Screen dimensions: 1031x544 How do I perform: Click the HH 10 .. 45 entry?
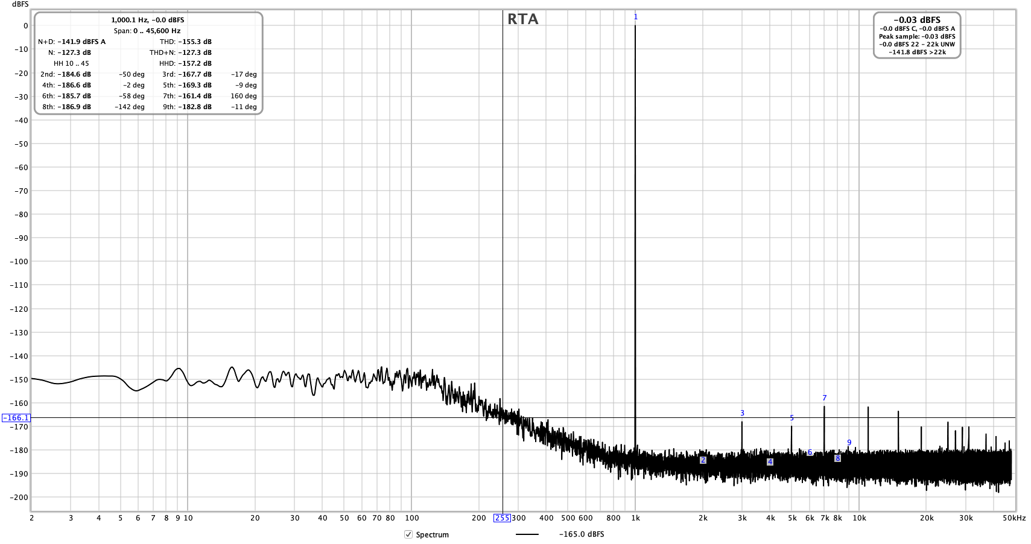71,63
